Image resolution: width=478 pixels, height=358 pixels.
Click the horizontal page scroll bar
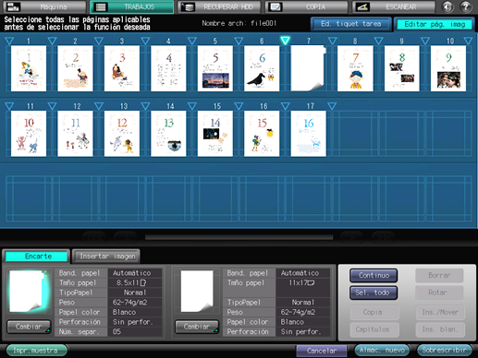click(x=239, y=237)
